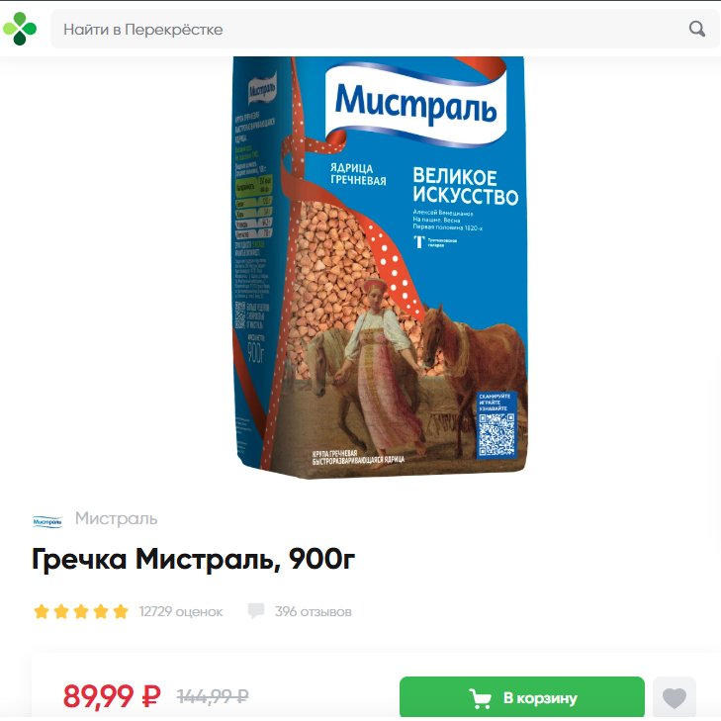Click the search magnifier icon
The image size is (721, 721).
tap(697, 29)
